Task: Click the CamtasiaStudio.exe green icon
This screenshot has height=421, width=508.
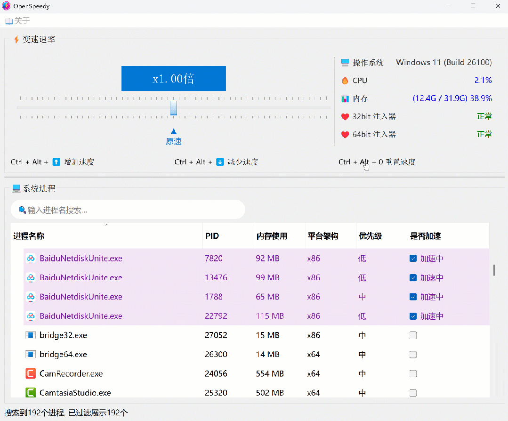Action: [x=31, y=392]
